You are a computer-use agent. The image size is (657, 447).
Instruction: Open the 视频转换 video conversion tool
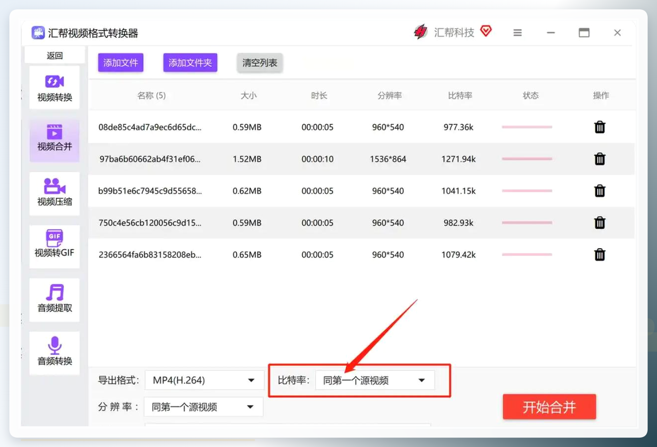click(55, 88)
